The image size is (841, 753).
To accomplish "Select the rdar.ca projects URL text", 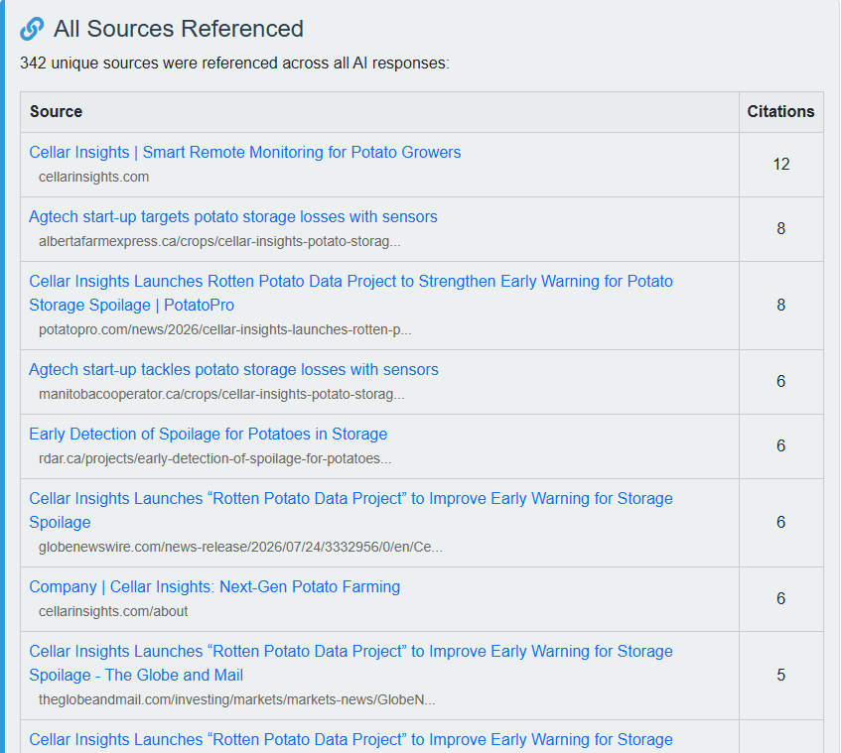I will click(x=215, y=458).
